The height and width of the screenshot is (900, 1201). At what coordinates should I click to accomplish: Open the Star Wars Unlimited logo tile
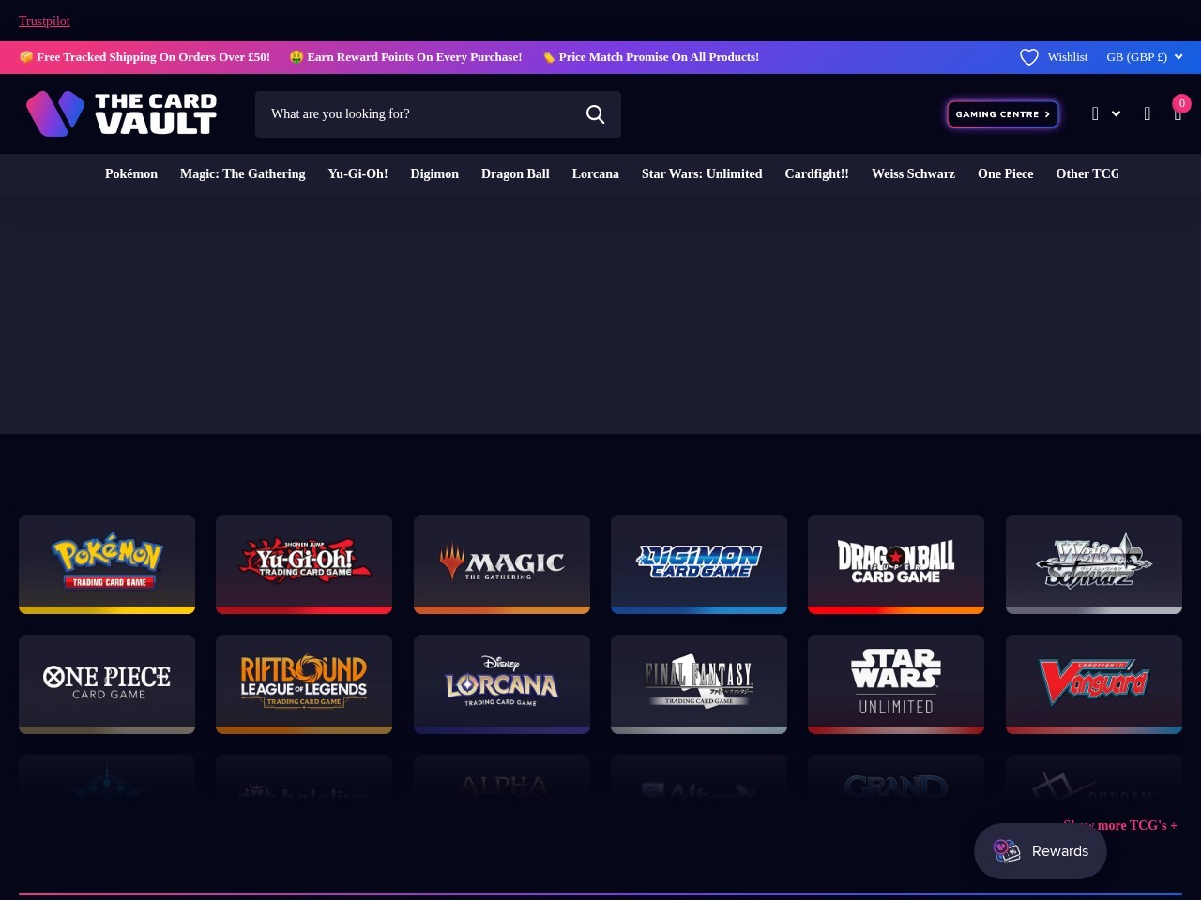tap(895, 682)
